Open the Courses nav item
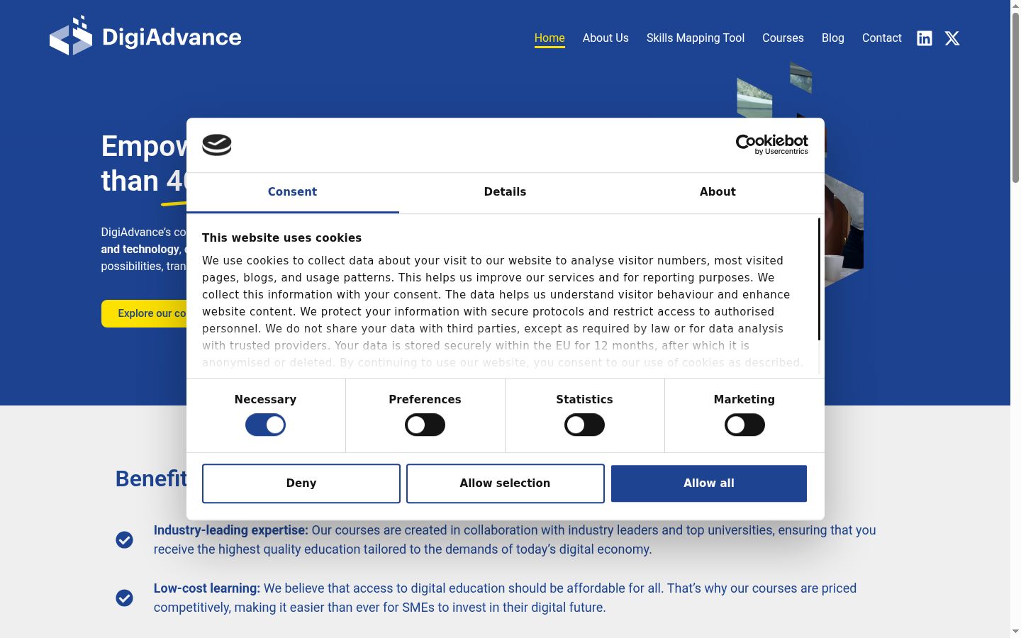 pyautogui.click(x=783, y=38)
